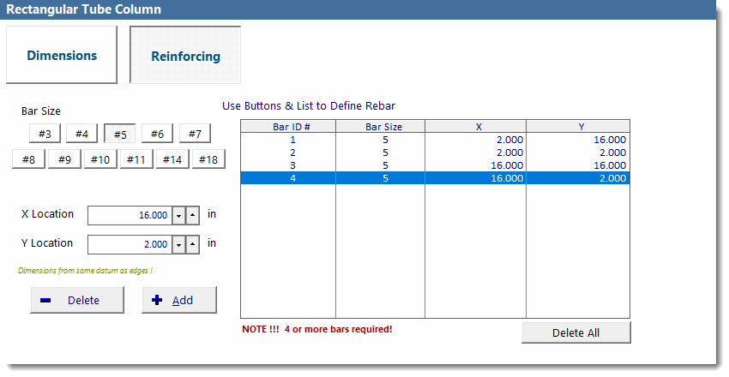Select bar ID 3 row in list
The width and height of the screenshot is (729, 377).
(435, 165)
